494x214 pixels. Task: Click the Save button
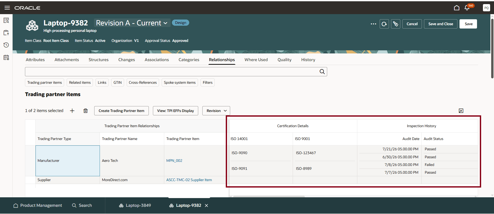pos(469,24)
